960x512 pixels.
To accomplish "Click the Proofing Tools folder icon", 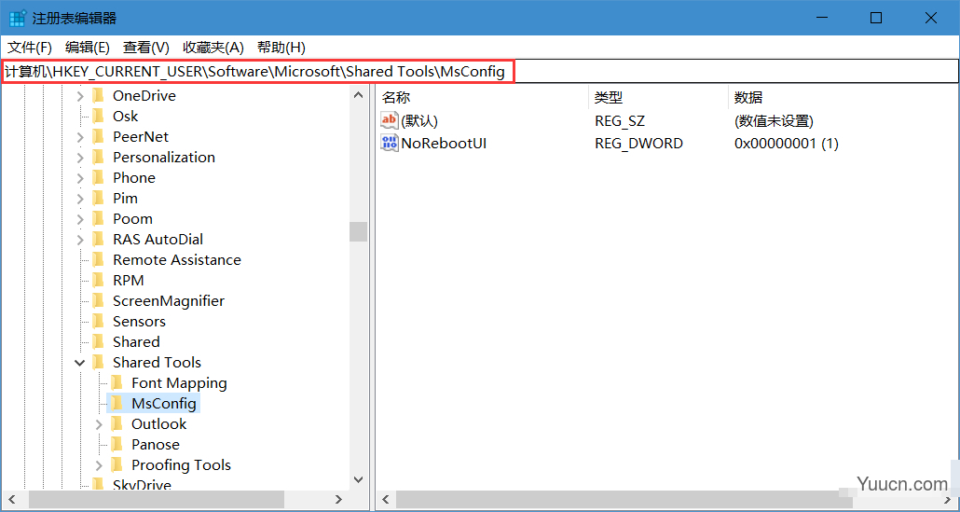I will [117, 464].
